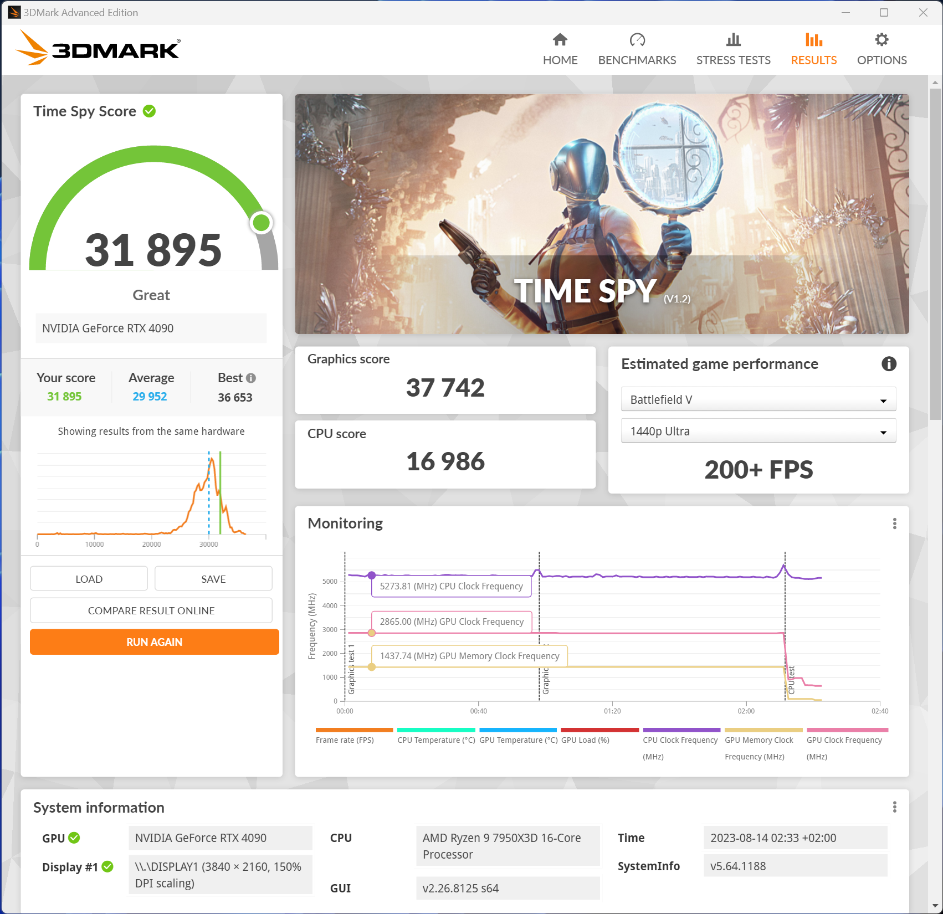Image resolution: width=943 pixels, height=914 pixels.
Task: Click the CPU field AMD Ryzen 9 7950X3D
Action: coord(508,846)
